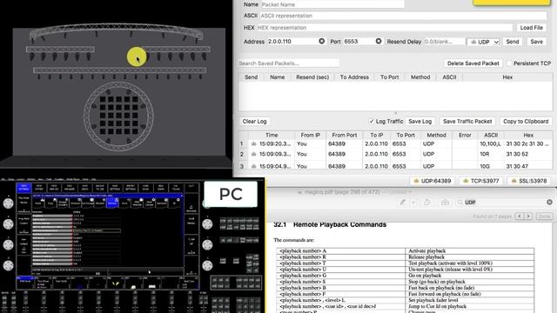Select the Markup pen tool in Preview
557x313 pixels.
[x=402, y=203]
